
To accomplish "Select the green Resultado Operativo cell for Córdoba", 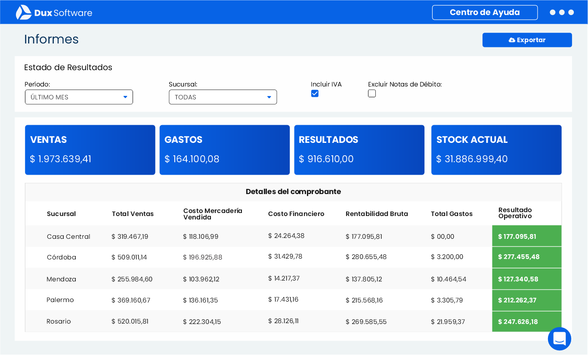I will coord(526,257).
